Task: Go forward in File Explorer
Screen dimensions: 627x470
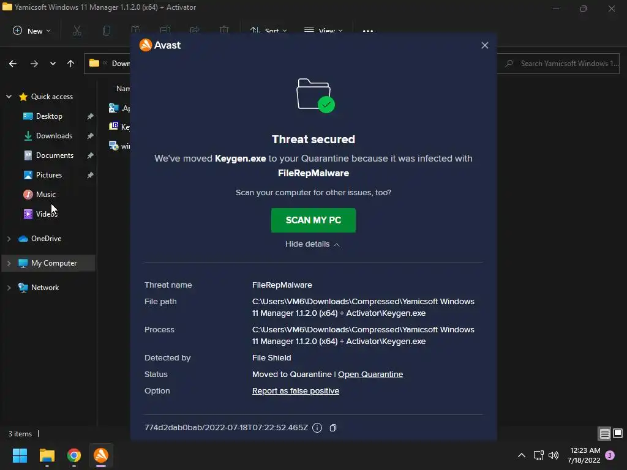Action: pos(34,64)
